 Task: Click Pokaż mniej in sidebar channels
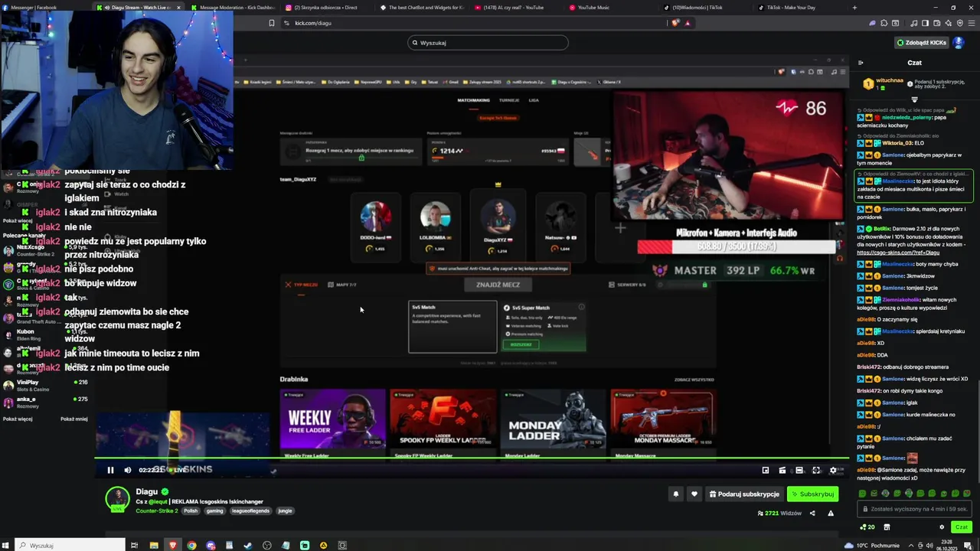point(74,419)
